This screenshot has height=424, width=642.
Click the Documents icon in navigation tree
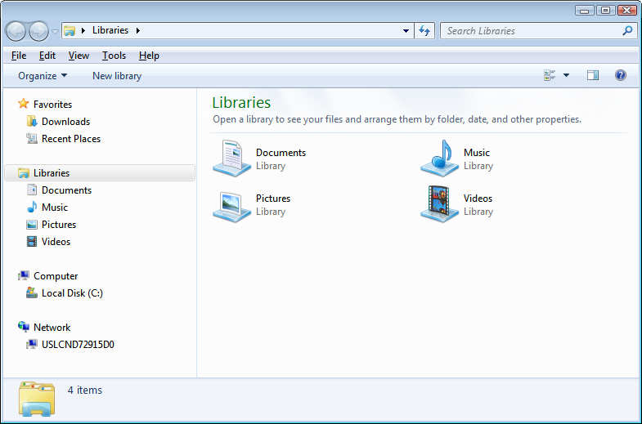[32, 190]
